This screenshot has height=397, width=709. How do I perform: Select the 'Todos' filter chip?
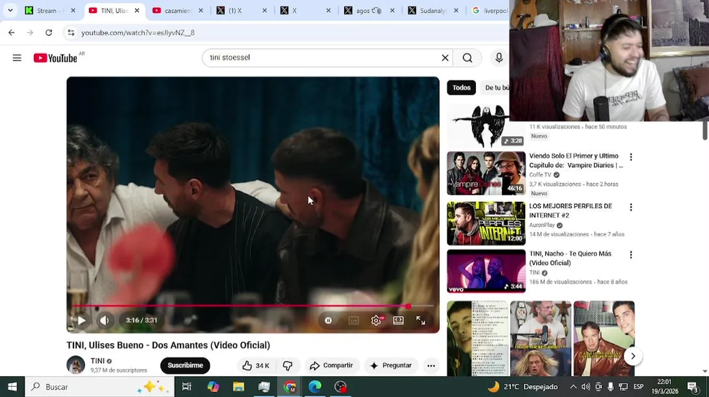(462, 88)
